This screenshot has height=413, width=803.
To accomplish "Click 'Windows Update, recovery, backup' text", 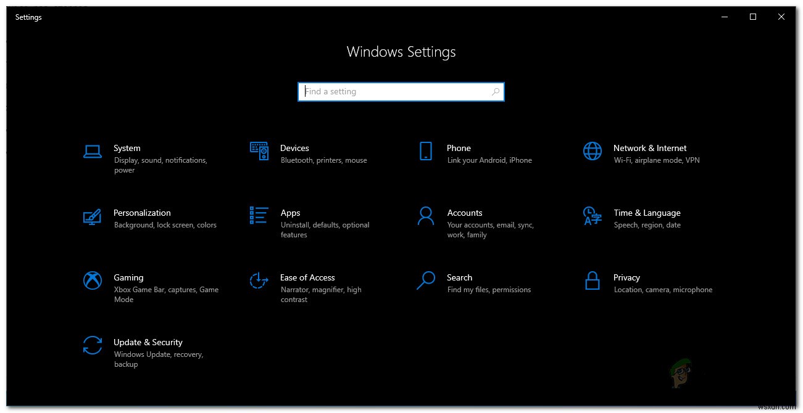I will (x=158, y=359).
